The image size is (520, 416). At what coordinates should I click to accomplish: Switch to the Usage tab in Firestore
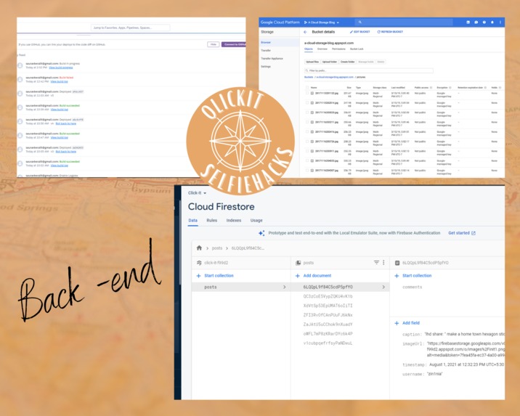coord(256,221)
